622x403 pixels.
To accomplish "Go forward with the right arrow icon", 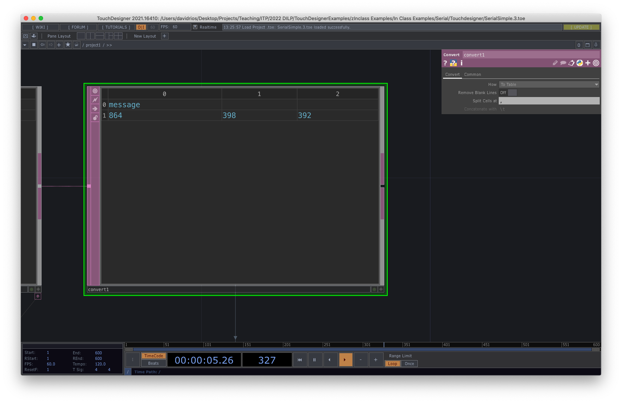I will click(51, 45).
